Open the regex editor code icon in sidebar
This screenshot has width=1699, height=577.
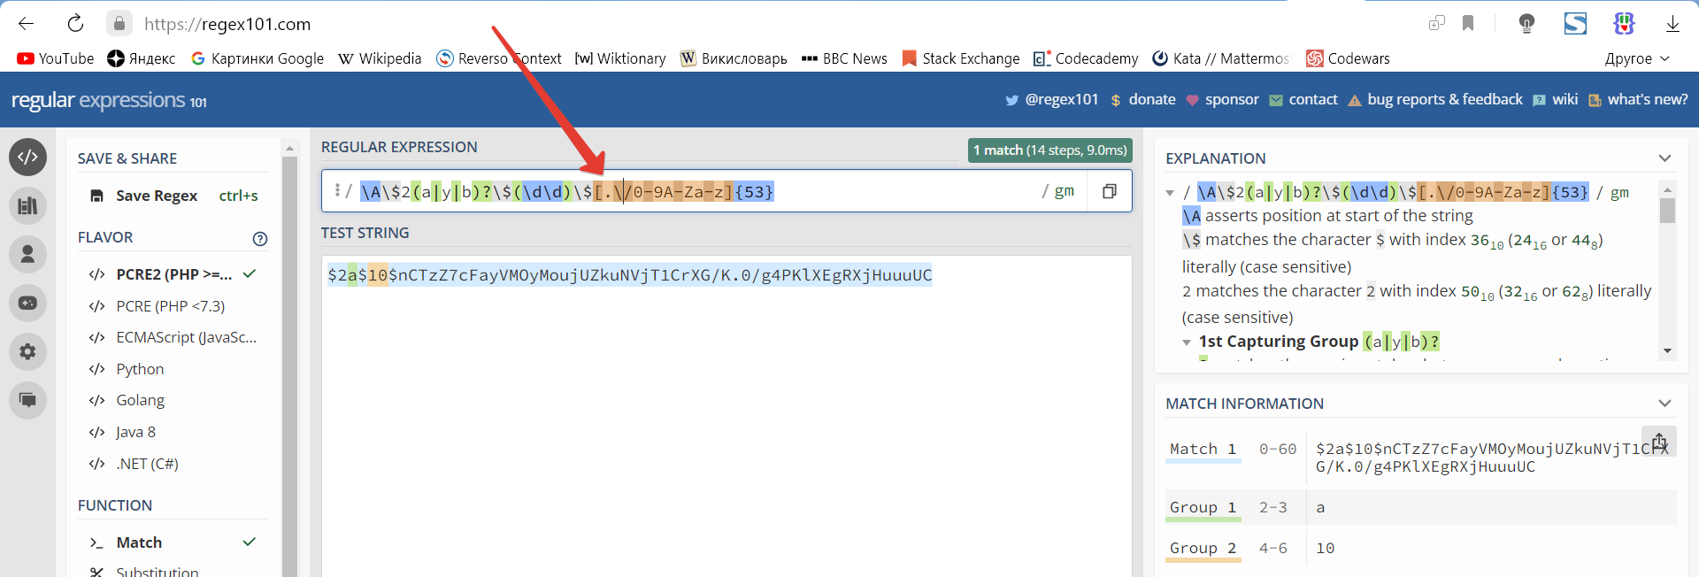click(27, 158)
